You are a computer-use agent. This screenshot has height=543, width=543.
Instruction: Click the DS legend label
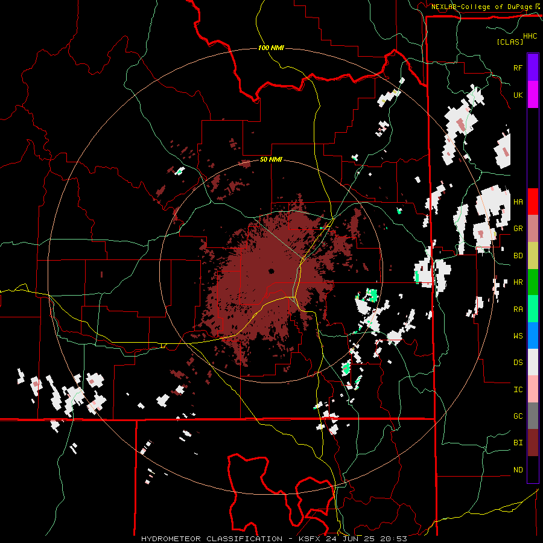click(518, 362)
